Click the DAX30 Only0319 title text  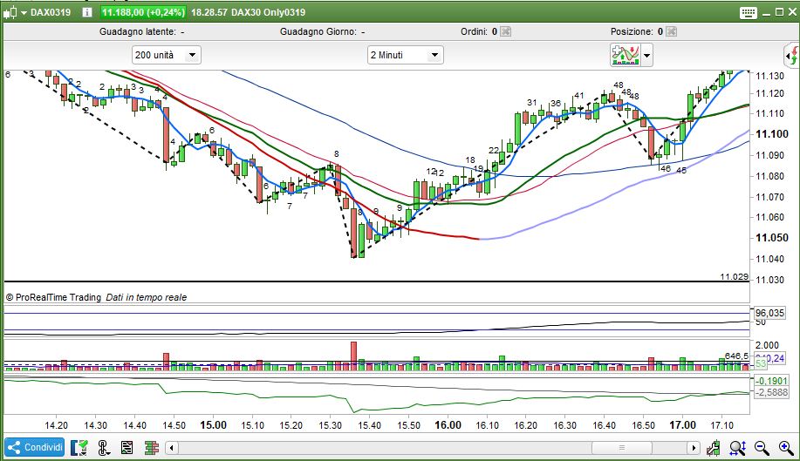pyautogui.click(x=269, y=12)
